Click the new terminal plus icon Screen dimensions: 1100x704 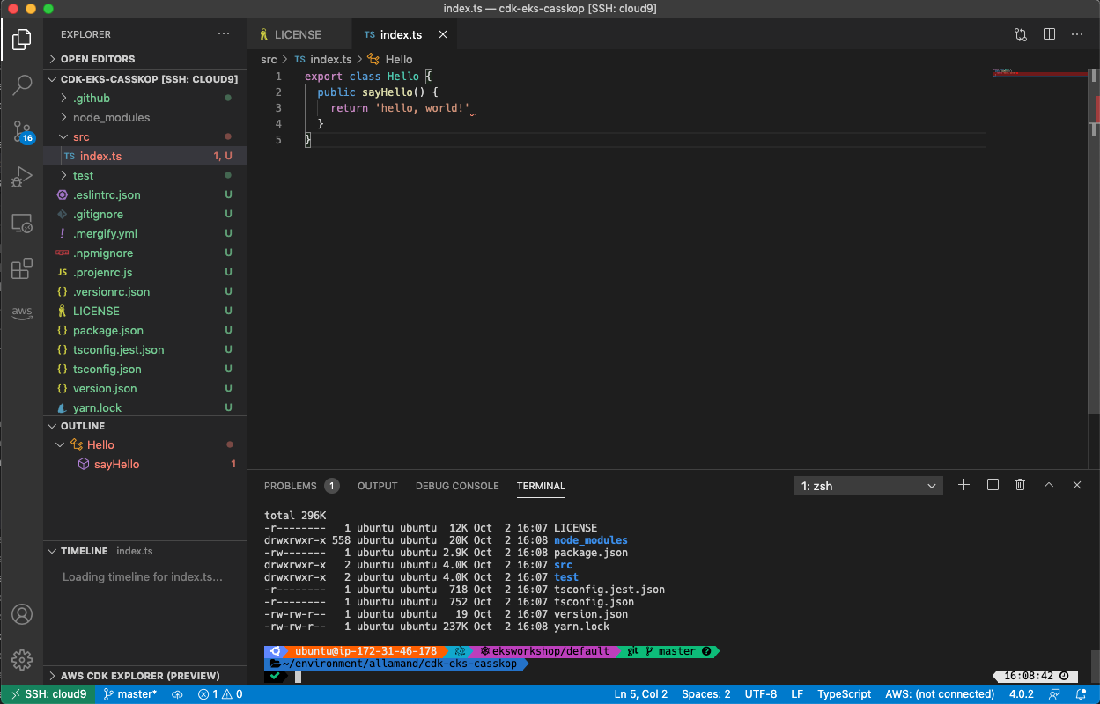click(x=963, y=484)
